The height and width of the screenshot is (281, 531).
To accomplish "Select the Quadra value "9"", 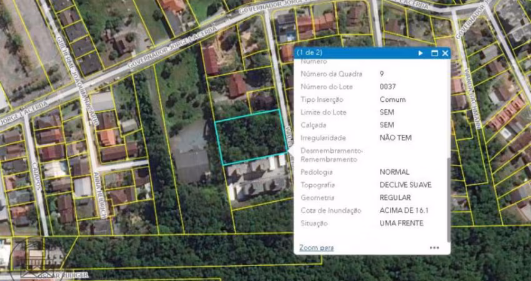I will [382, 74].
